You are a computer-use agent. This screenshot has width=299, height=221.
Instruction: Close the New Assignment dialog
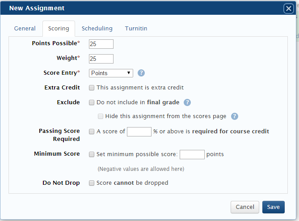pos(288,8)
